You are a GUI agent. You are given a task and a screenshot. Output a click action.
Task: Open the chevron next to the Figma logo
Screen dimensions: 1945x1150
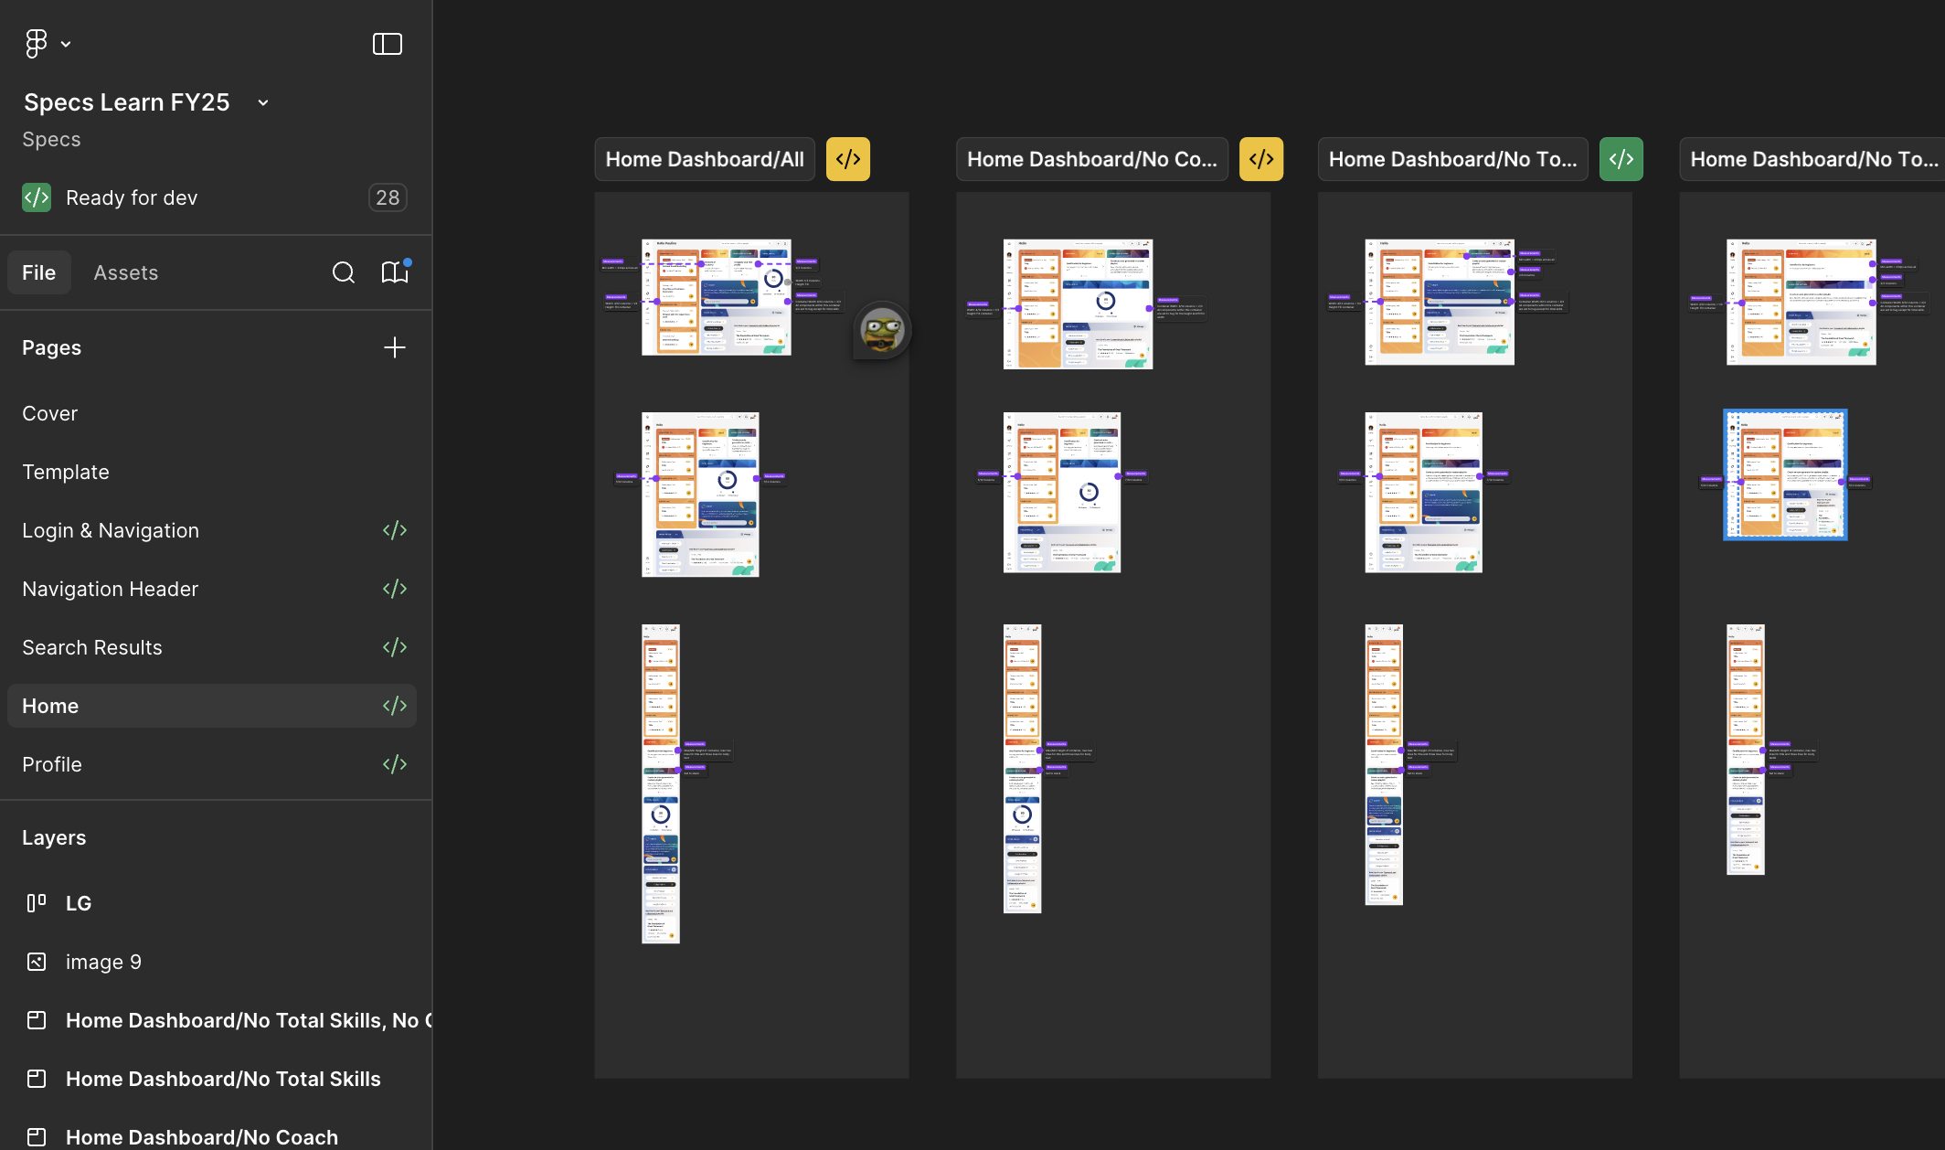coord(65,43)
